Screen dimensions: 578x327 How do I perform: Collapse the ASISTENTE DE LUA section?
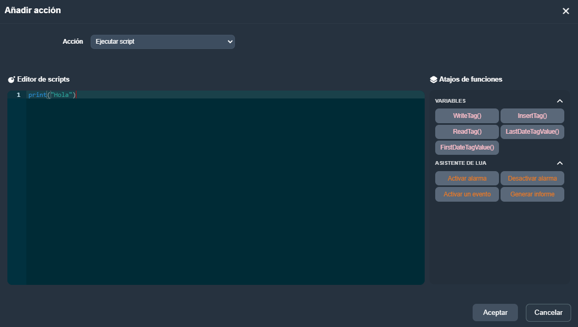[x=560, y=163]
